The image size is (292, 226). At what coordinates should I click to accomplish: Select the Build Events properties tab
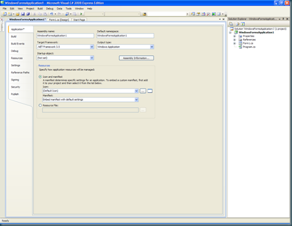point(18,44)
